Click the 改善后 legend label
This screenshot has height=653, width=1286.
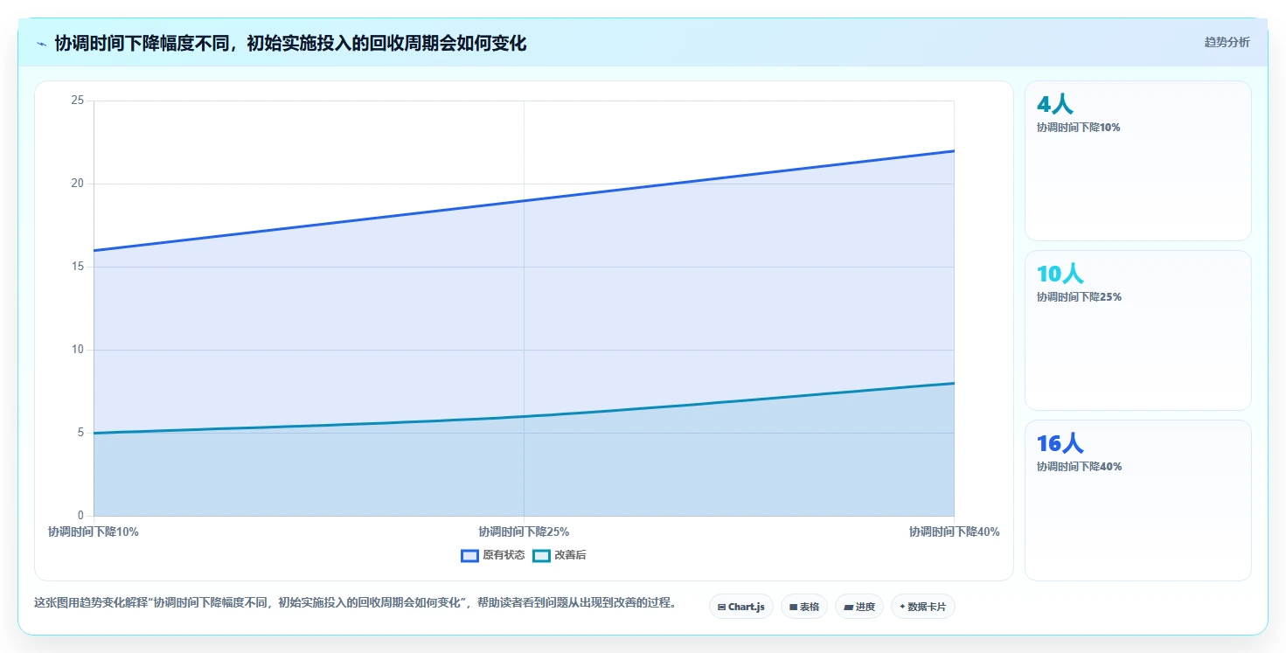click(570, 556)
